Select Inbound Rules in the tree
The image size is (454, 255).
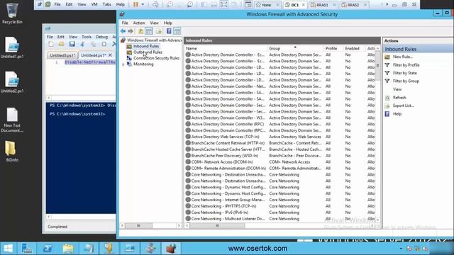pos(146,46)
